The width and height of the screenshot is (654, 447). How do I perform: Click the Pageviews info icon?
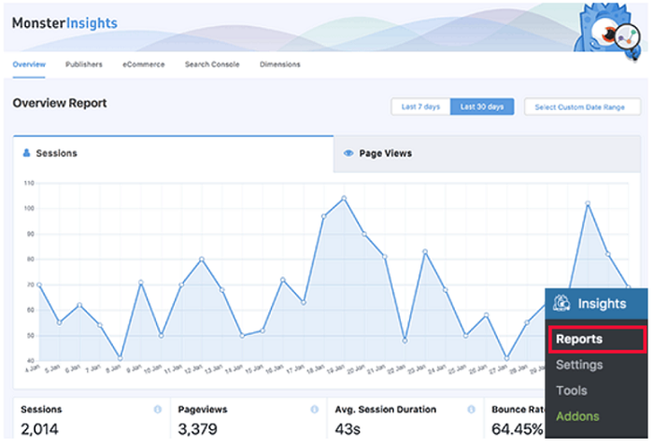pyautogui.click(x=313, y=409)
